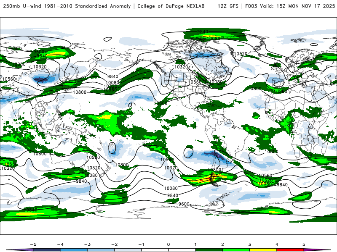Screen dimensions: 337x252
Task: Click the purple arrow end above 5
Action: (318, 250)
